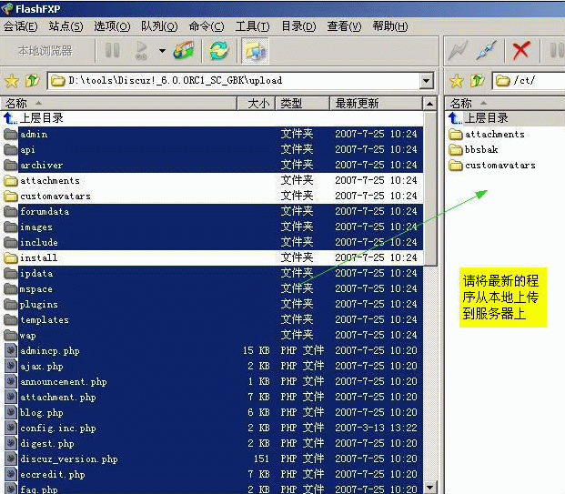565x494 pixels.
Task: Select the admin folder icon in local list
Action: 10,135
